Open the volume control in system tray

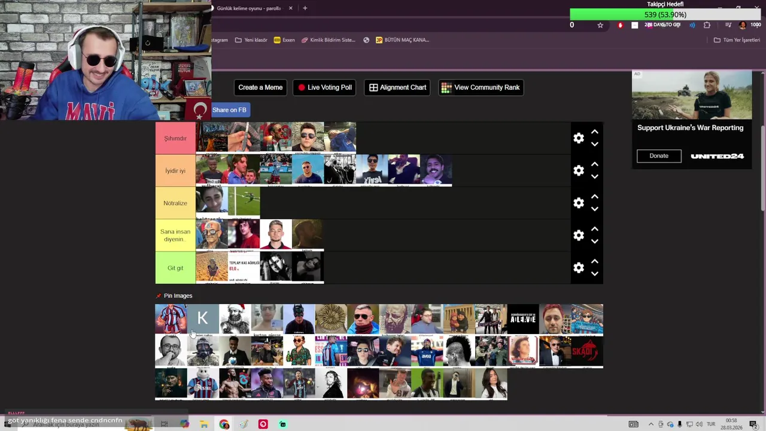699,424
